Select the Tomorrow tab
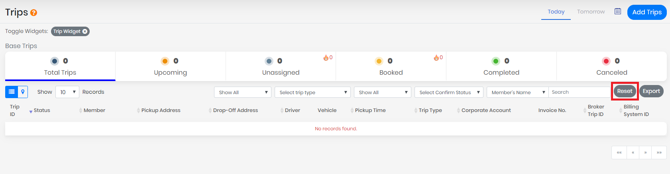 [x=591, y=12]
